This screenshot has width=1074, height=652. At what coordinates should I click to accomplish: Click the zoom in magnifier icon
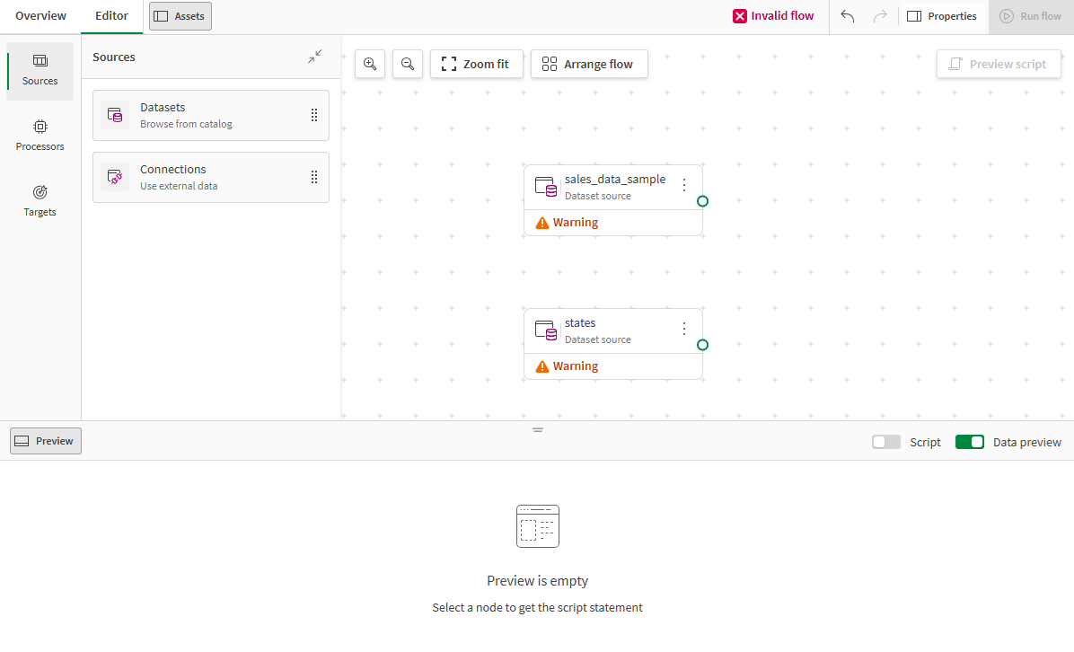coord(370,64)
